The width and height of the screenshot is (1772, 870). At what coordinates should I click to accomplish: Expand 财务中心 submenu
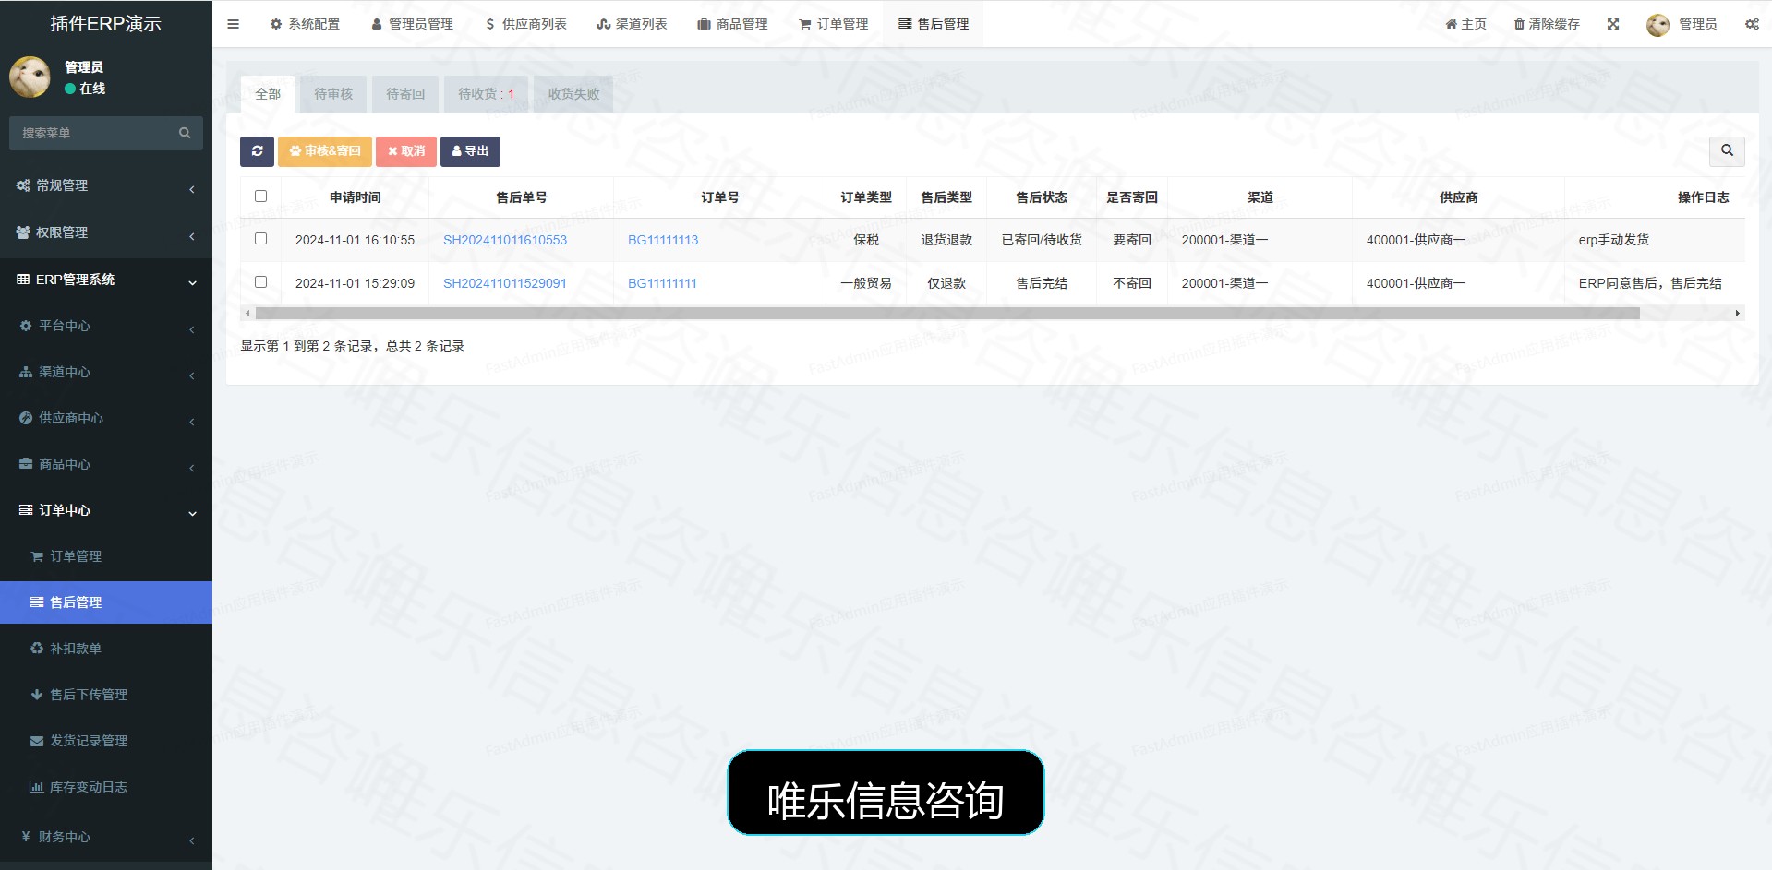coord(106,837)
